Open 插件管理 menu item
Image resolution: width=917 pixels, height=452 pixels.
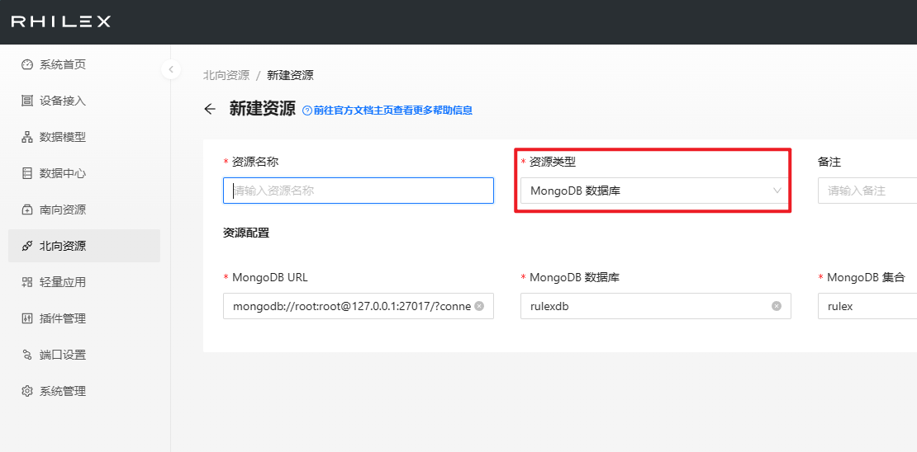pyautogui.click(x=84, y=318)
